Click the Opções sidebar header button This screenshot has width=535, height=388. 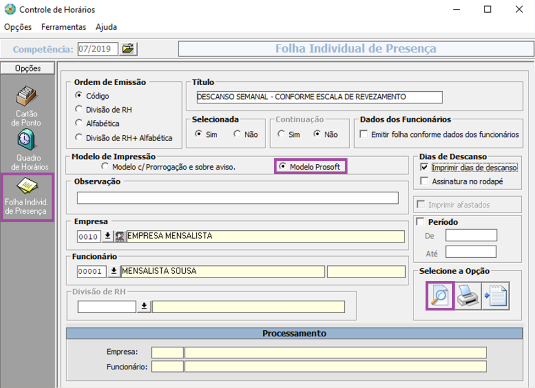[x=27, y=68]
